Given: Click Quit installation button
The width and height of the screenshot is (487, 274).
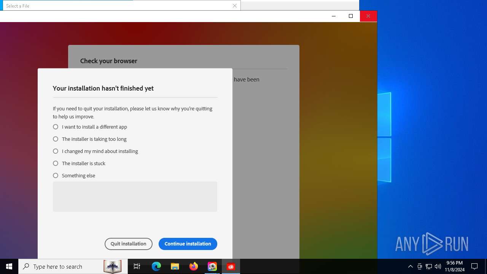Looking at the screenshot, I should (129, 244).
